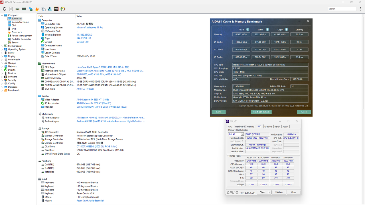
Task: Open the Razer DeathAdder Essential link
Action: coord(90,201)
